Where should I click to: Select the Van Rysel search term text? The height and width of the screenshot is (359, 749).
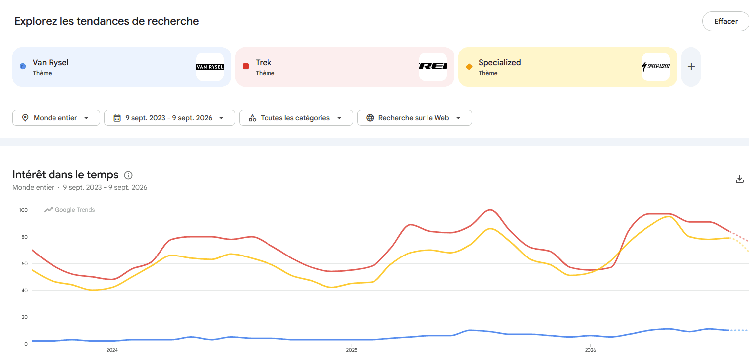pyautogui.click(x=51, y=62)
